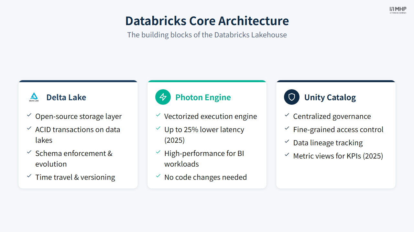The image size is (414, 232).
Task: Select the Photon Engine card heading
Action: tap(203, 97)
